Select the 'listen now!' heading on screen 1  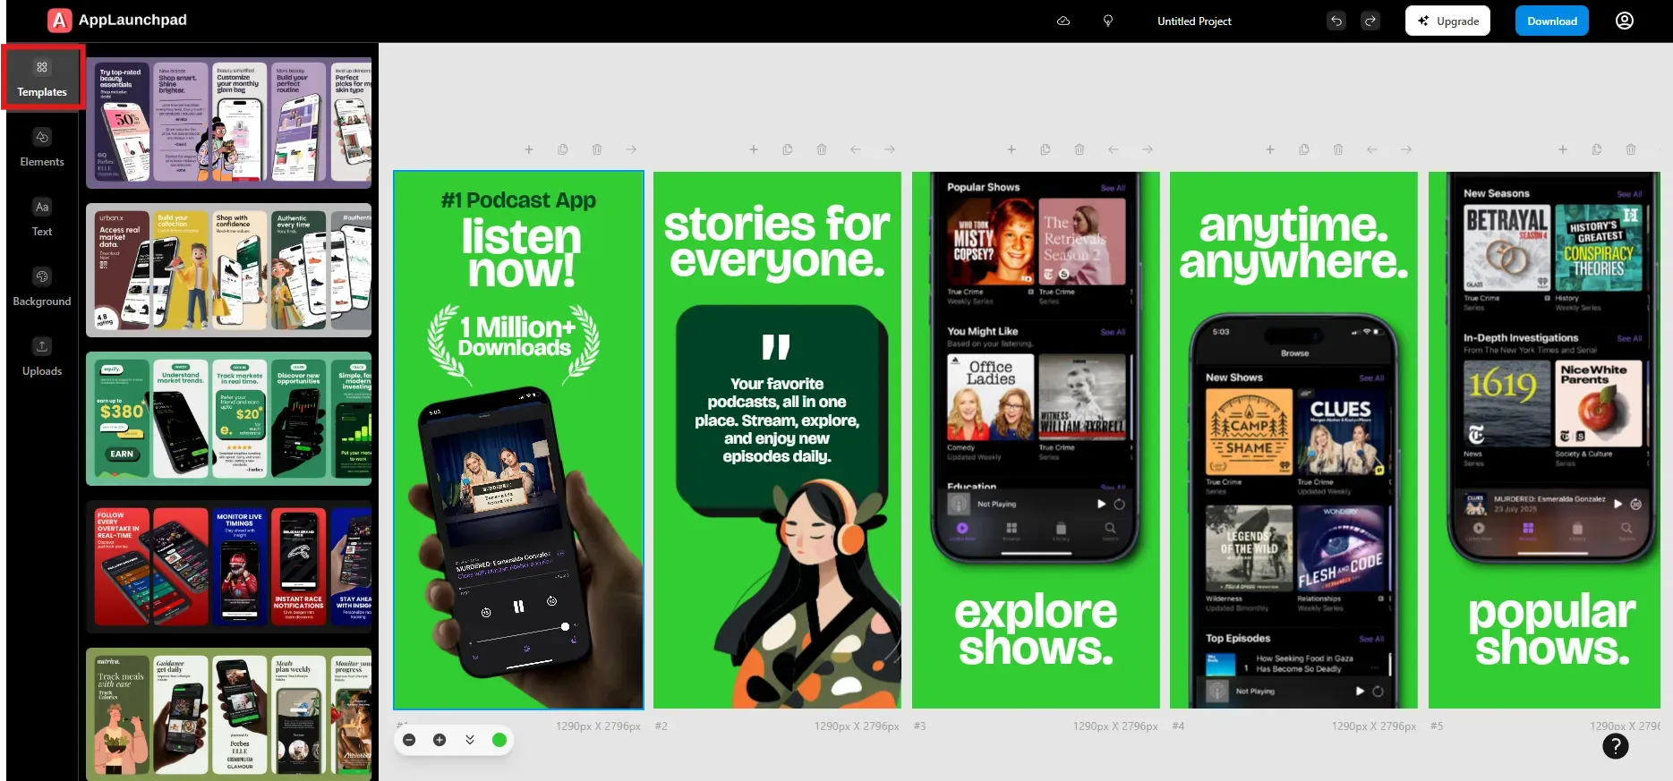(x=521, y=253)
